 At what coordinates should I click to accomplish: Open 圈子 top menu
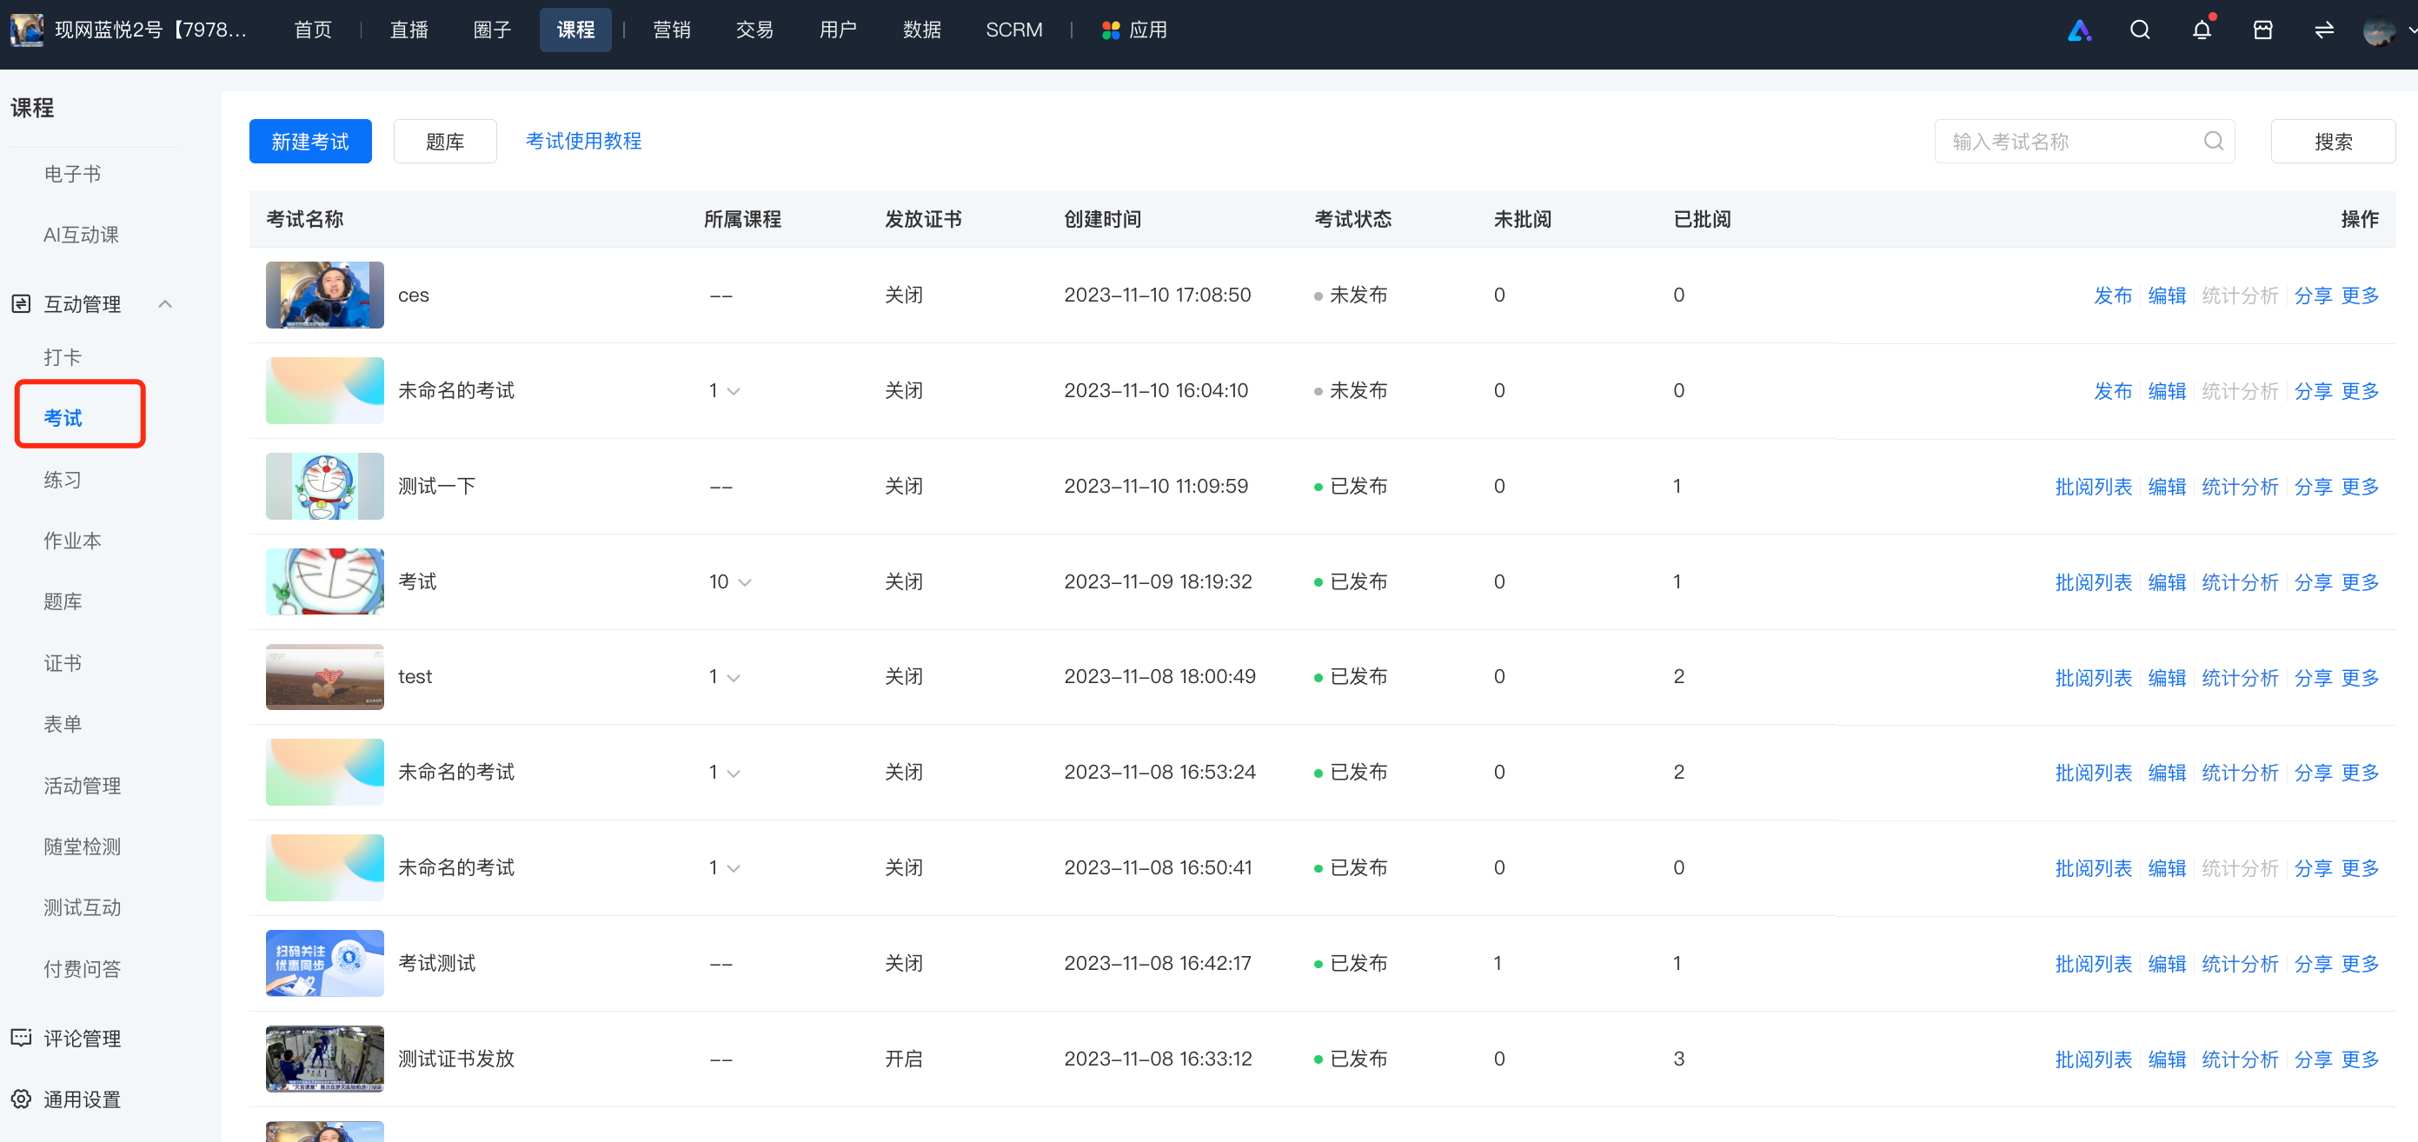492,30
